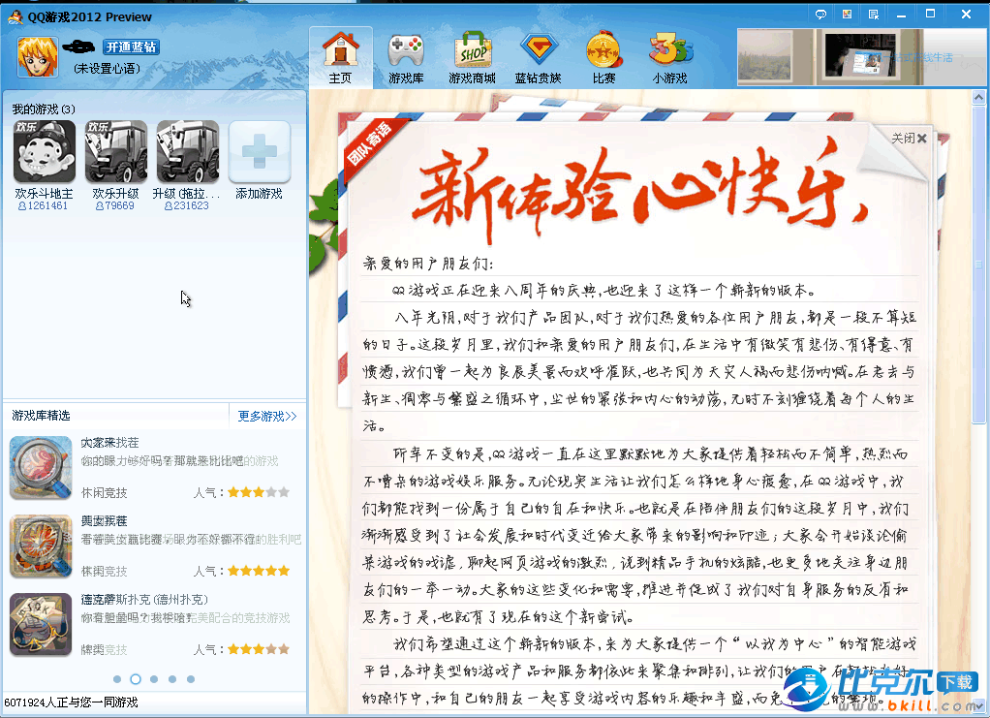This screenshot has height=718, width=990.
Task: Launch the 升级 (拖拉... game icon
Action: click(x=188, y=151)
